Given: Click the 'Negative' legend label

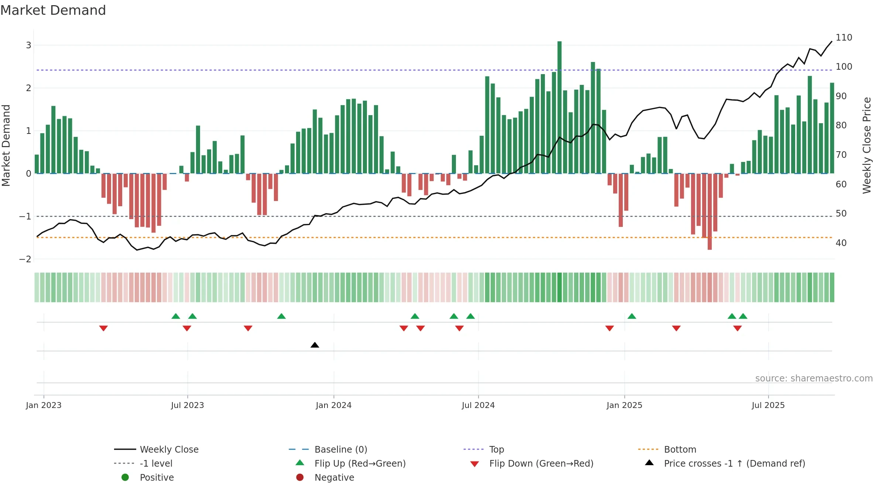Looking at the screenshot, I should coord(334,477).
